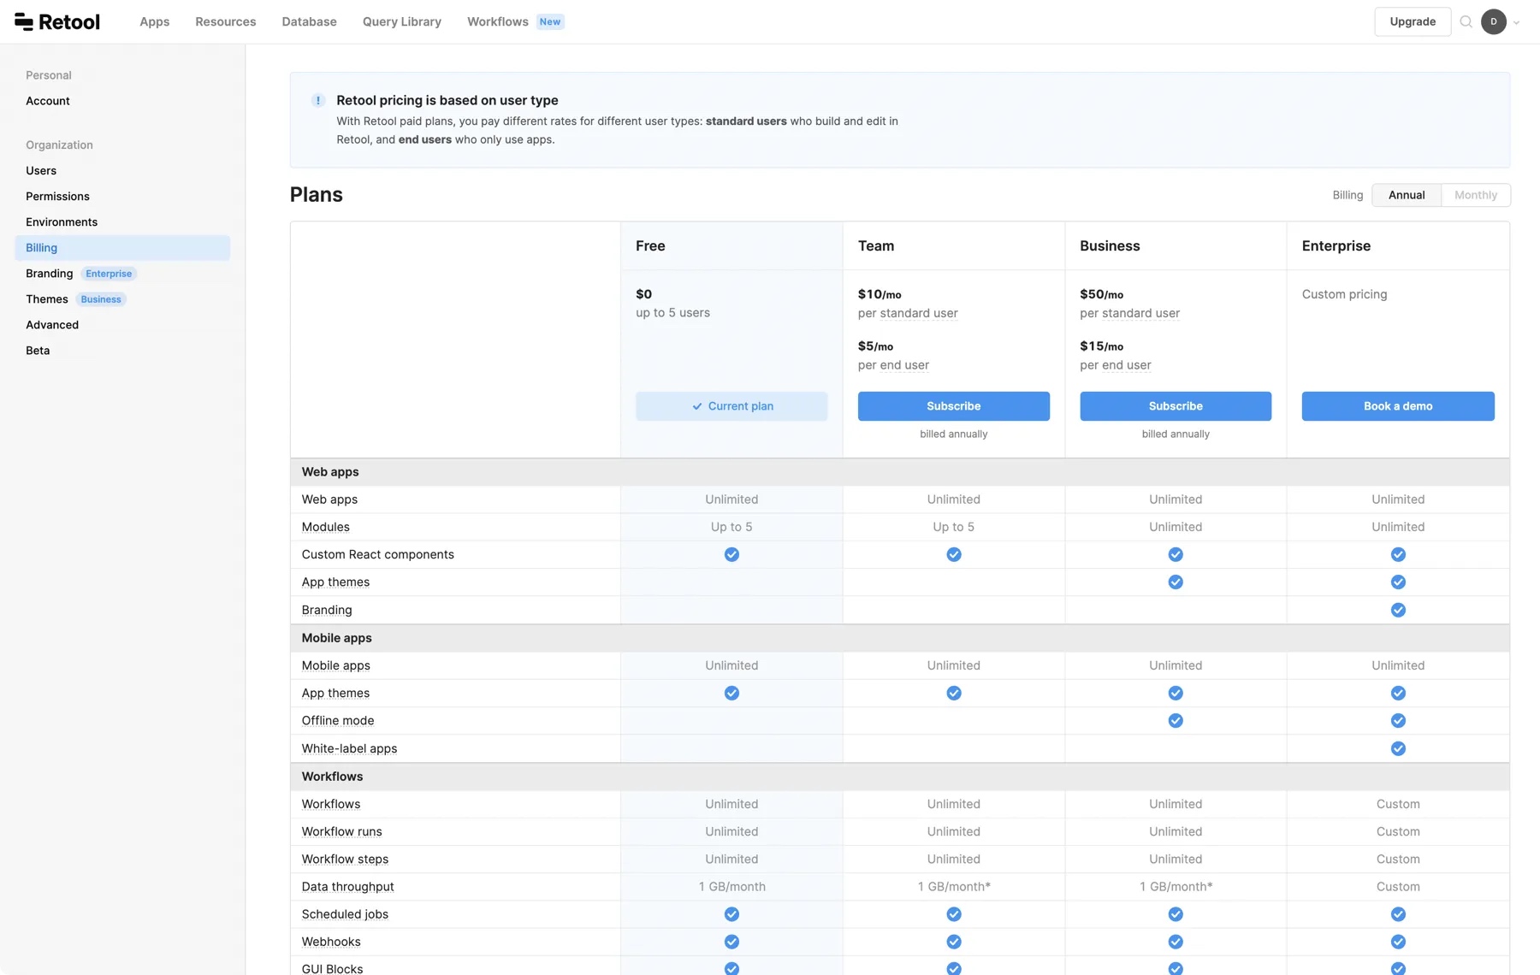Click Workflow runs feature label

(341, 831)
